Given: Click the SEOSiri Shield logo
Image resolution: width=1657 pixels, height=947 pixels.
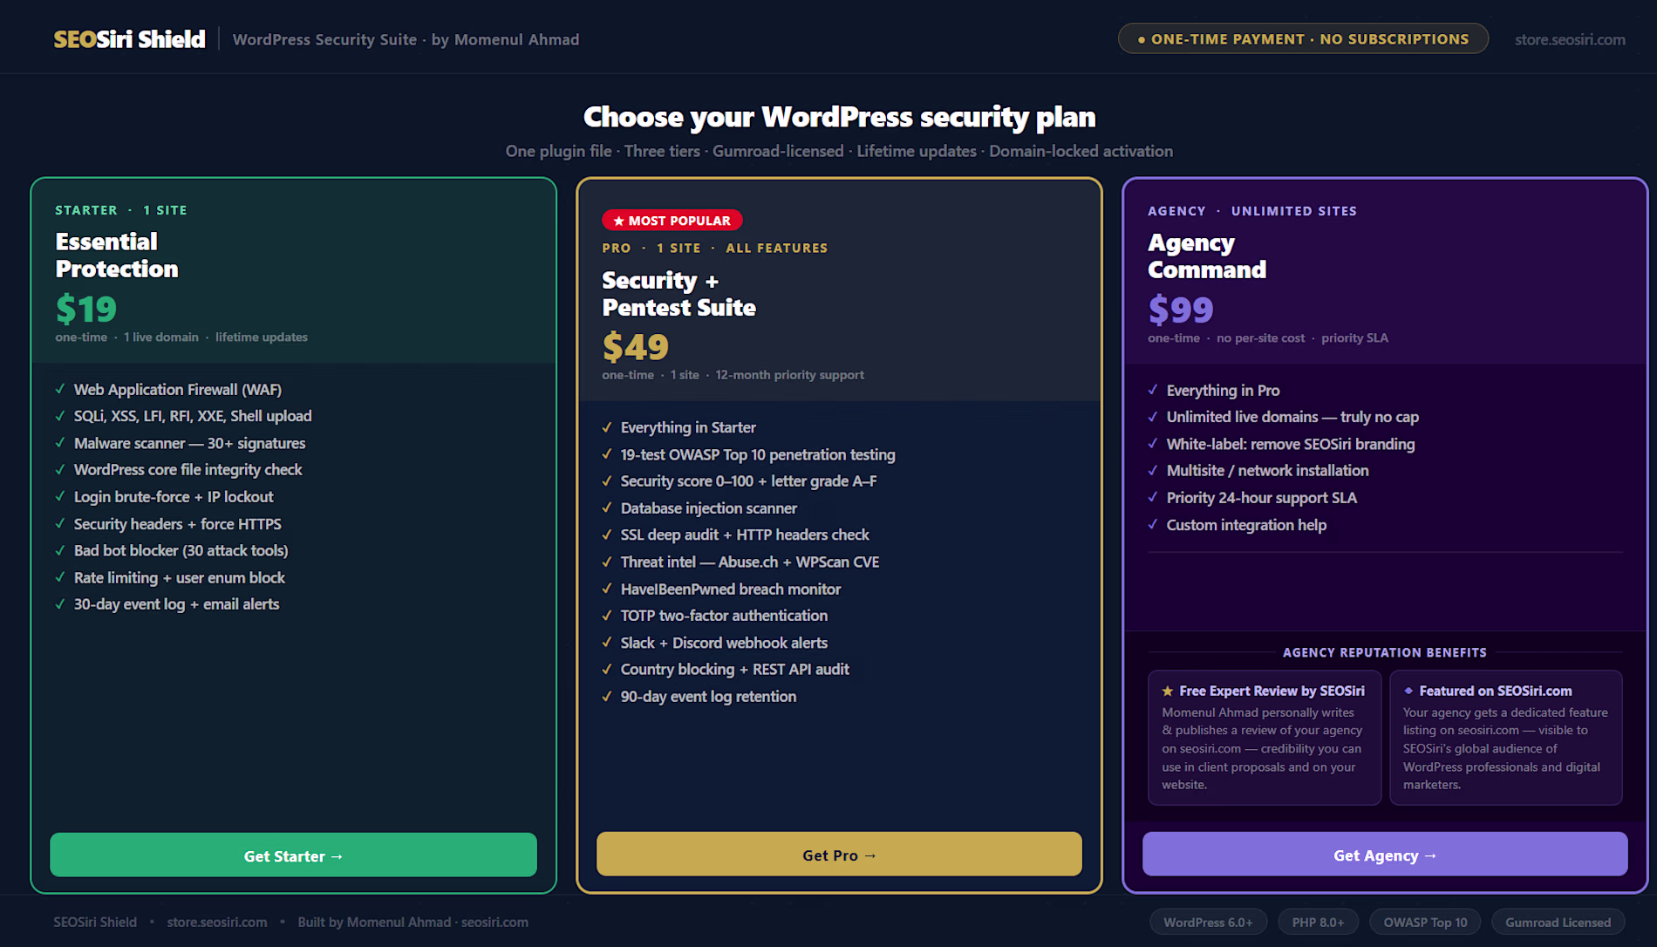Looking at the screenshot, I should 129,39.
